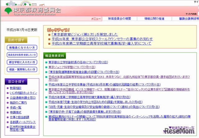
Task: Open the 公益通報弁護士窓口 link
Action: pyautogui.click(x=23, y=98)
